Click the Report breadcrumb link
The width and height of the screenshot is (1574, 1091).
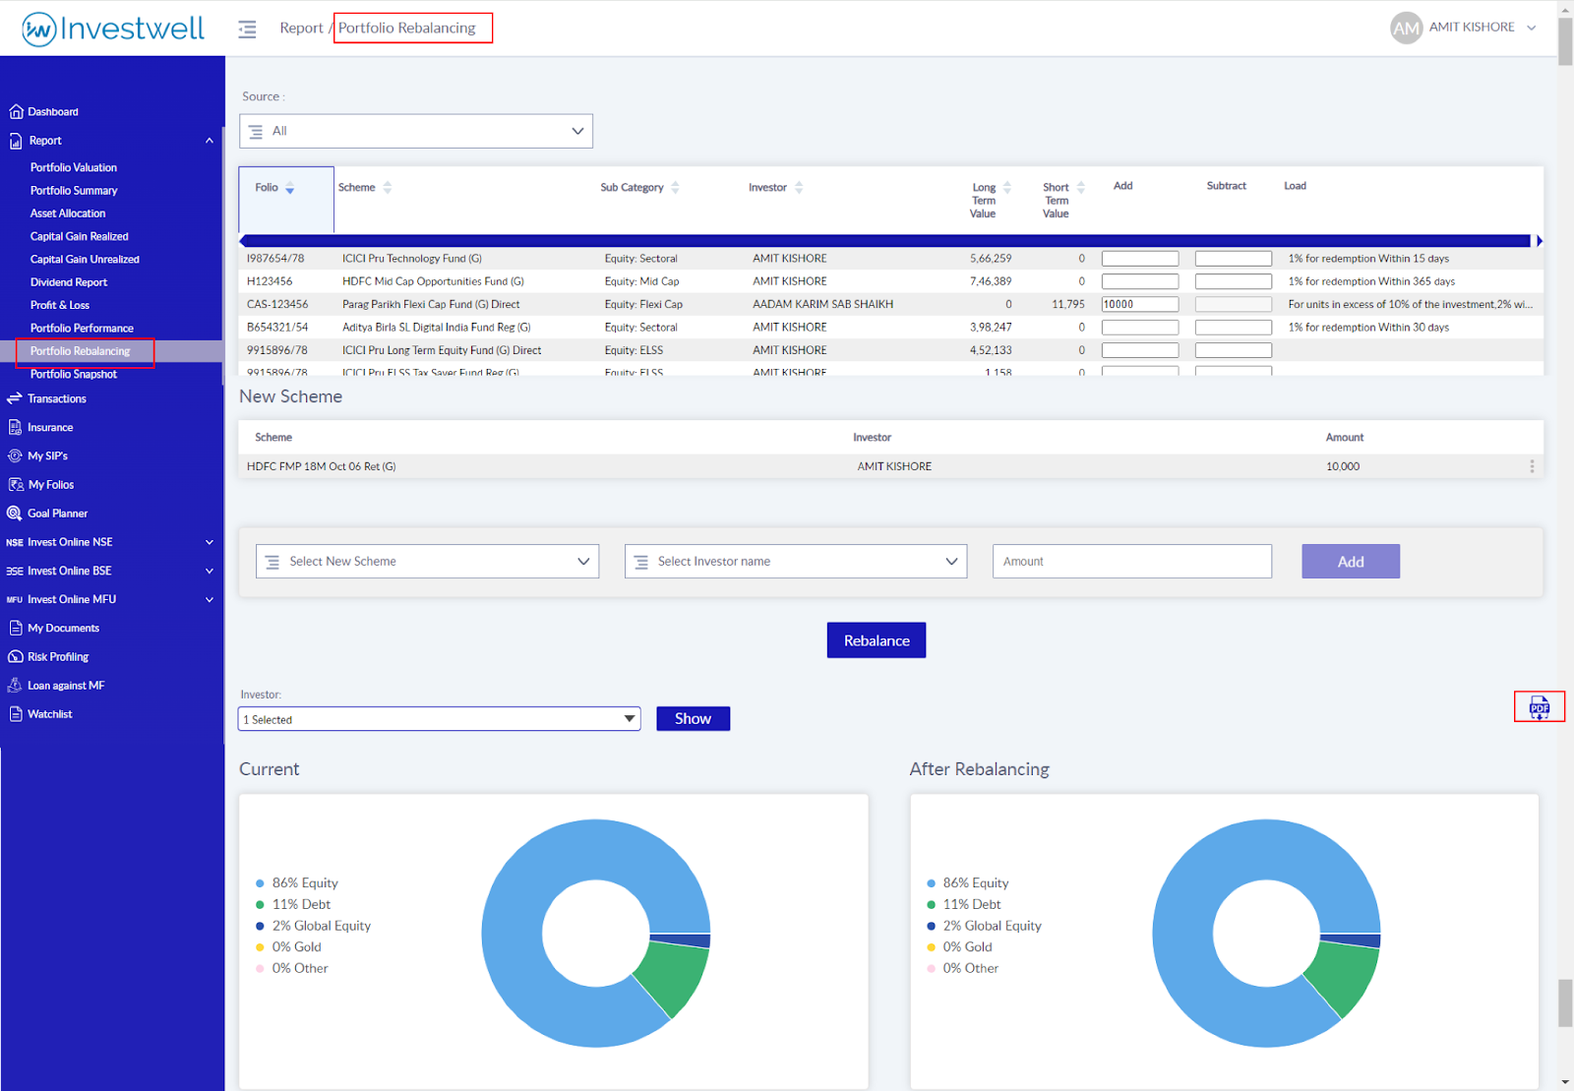[301, 28]
